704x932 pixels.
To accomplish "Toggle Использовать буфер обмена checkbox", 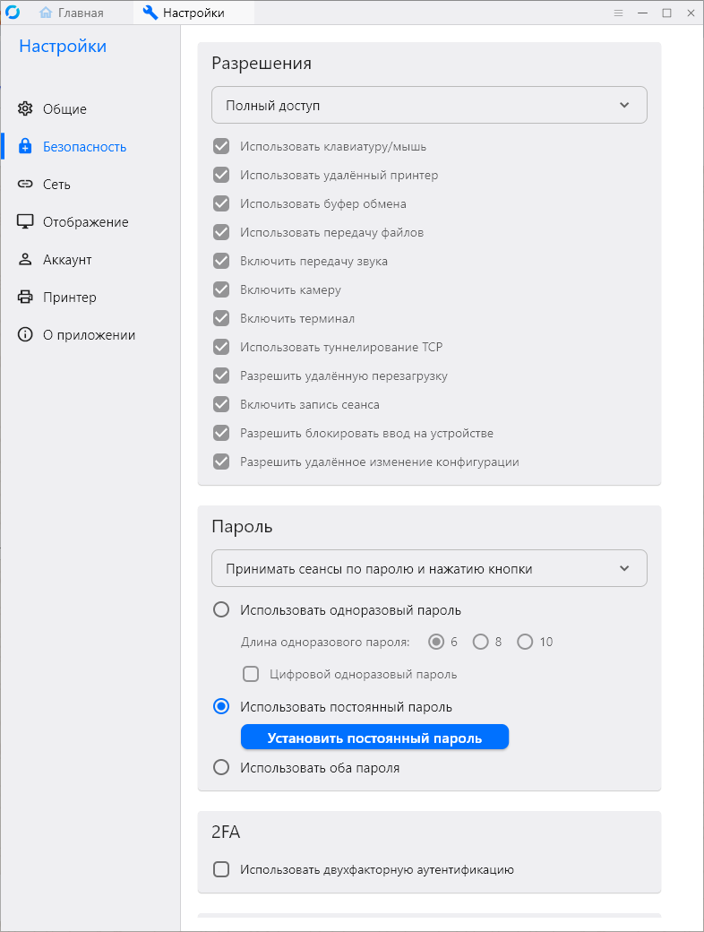I will coord(221,204).
